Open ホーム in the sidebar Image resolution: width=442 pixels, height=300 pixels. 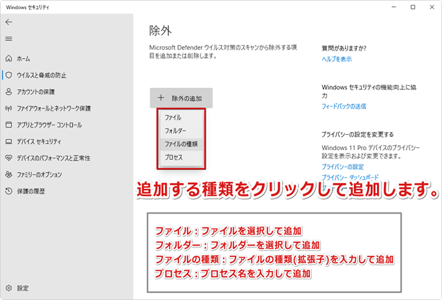(x=24, y=59)
